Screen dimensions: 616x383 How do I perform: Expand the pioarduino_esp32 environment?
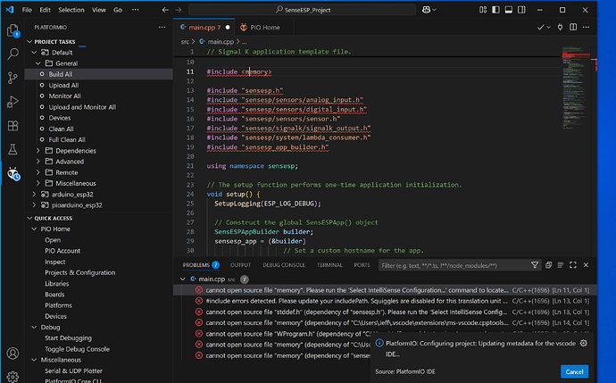click(34, 205)
